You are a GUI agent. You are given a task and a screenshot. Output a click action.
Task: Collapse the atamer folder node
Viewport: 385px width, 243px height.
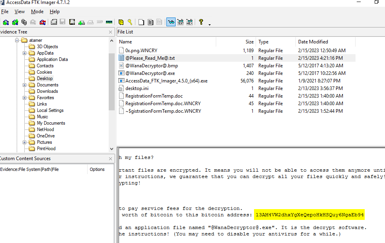point(17,40)
